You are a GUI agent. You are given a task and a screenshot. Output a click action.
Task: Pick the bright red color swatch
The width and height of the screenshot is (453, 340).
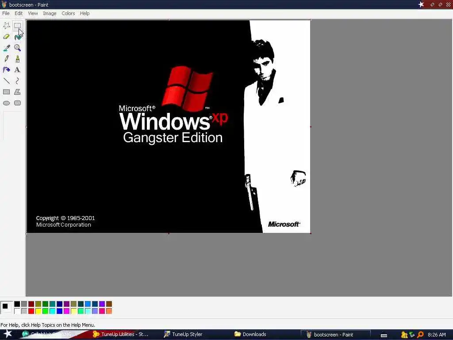tap(31, 311)
